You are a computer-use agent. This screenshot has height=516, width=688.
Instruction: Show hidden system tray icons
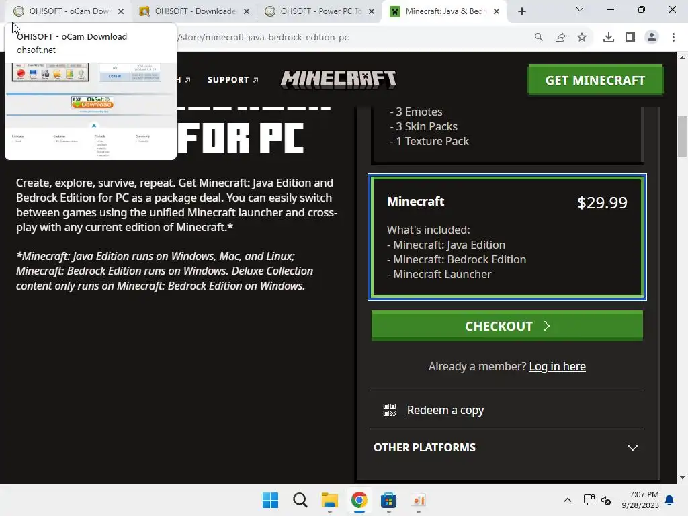[567, 500]
